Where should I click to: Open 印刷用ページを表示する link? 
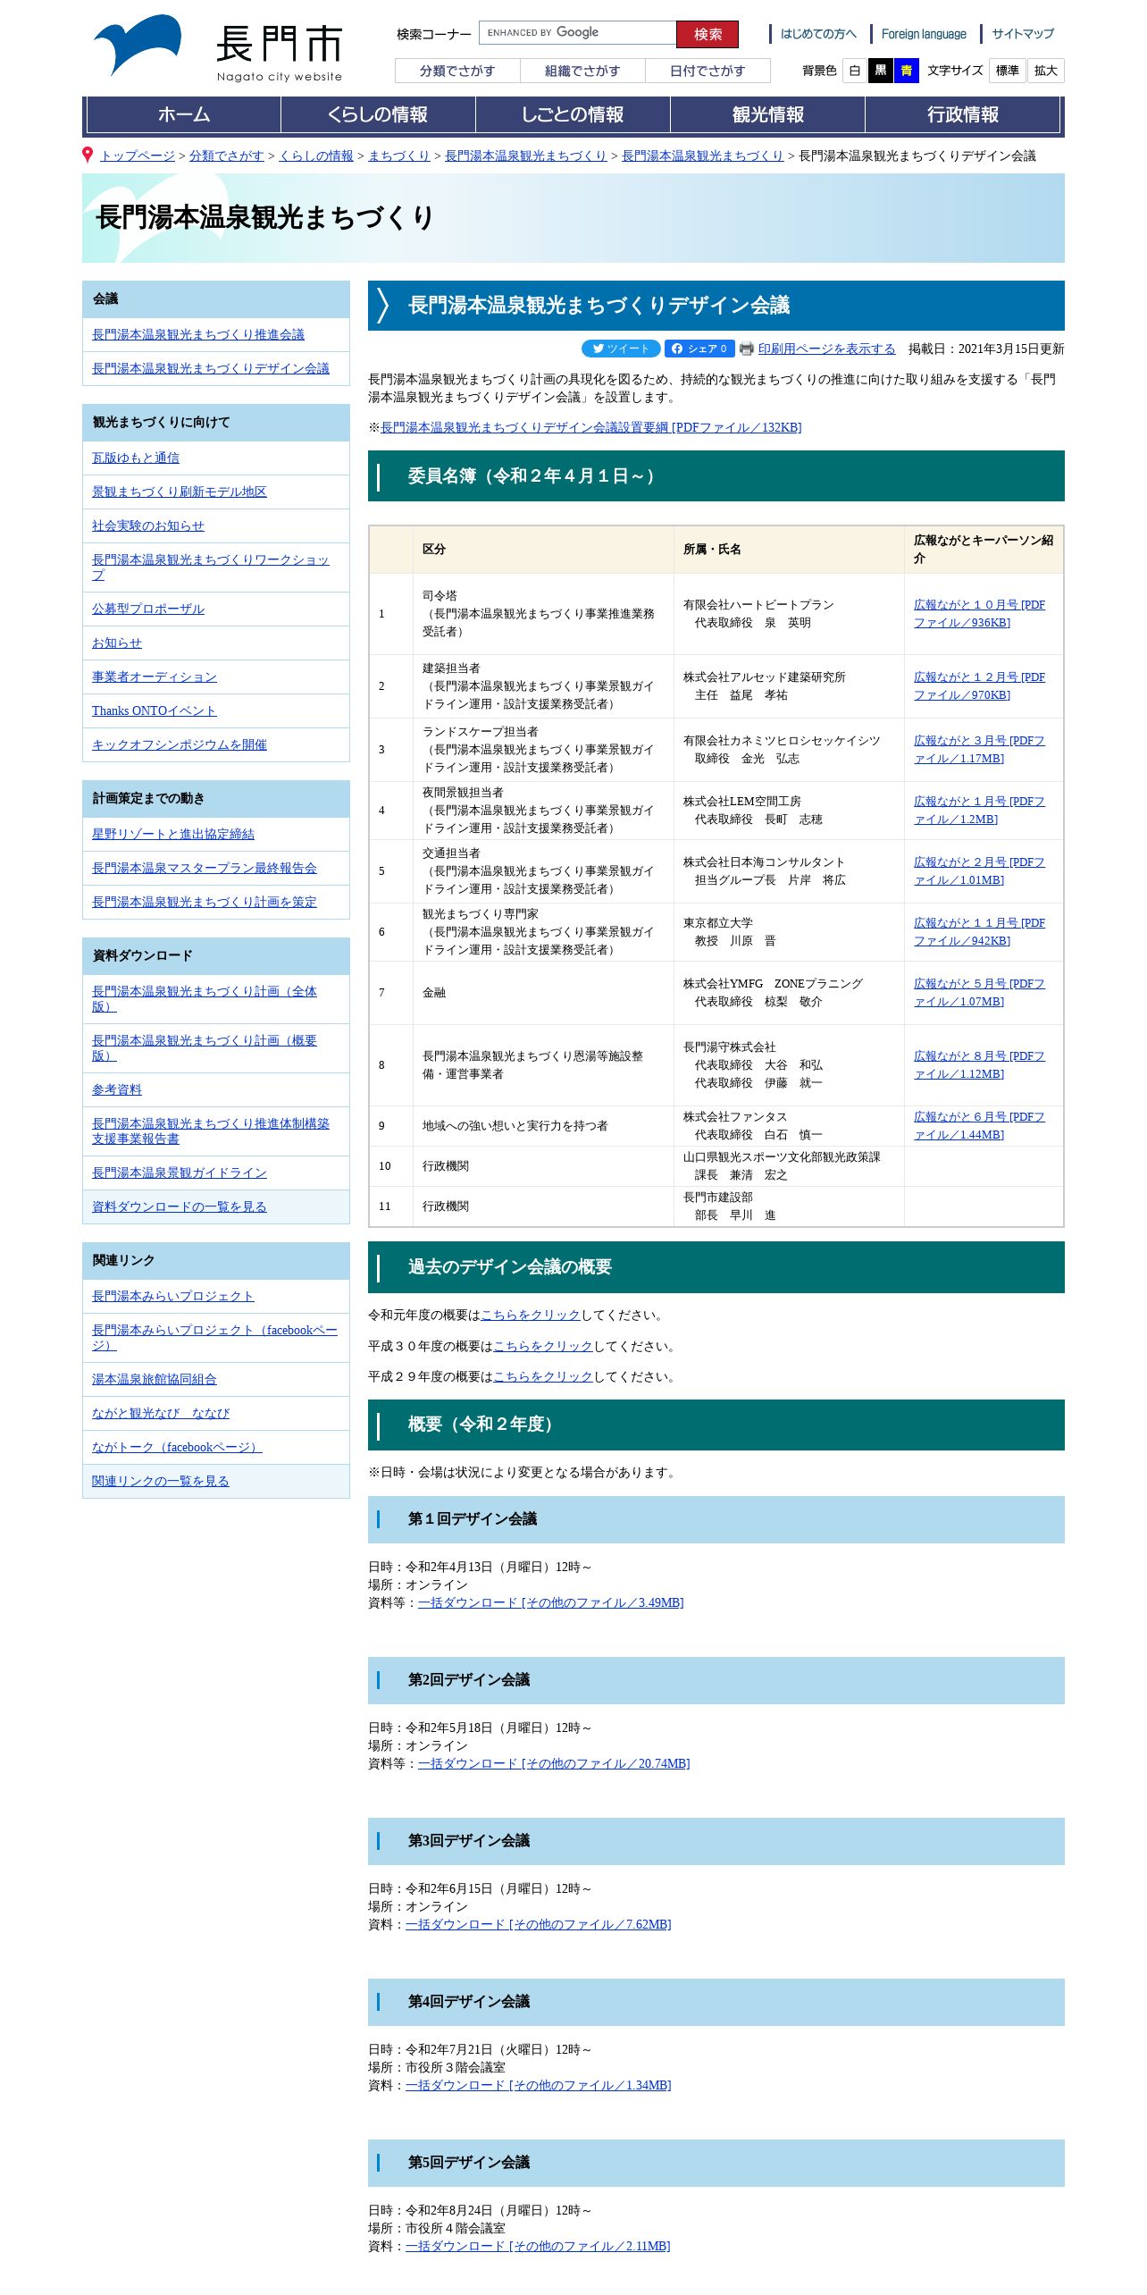click(826, 349)
